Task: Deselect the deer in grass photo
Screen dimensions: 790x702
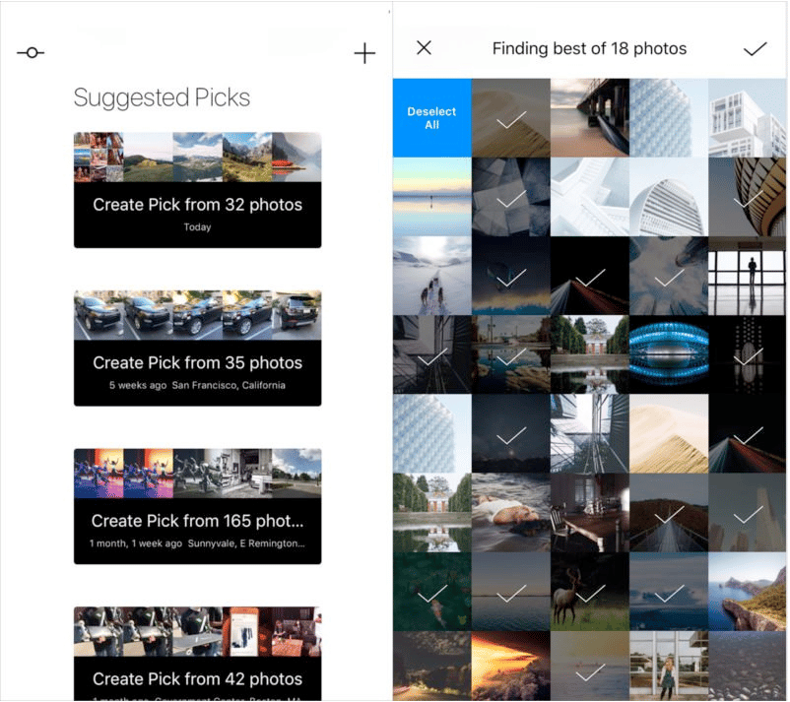Action: (589, 592)
